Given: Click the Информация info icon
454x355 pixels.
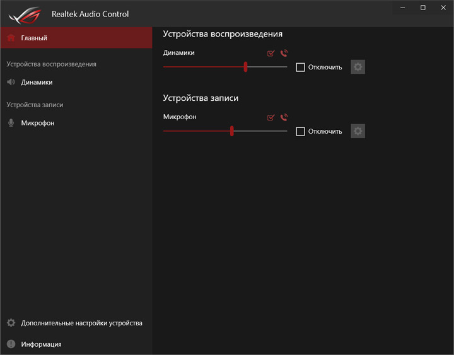Looking at the screenshot, I should coord(11,344).
